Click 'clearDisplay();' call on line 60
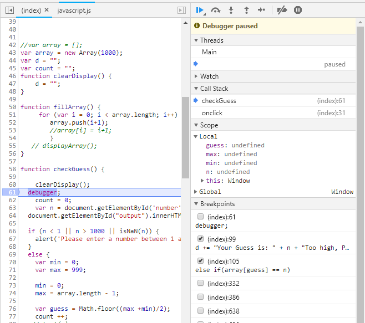 coord(62,184)
